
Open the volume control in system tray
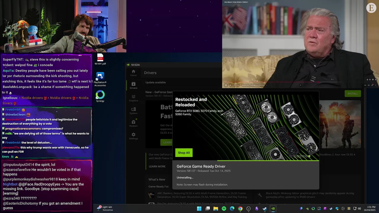point(359,209)
